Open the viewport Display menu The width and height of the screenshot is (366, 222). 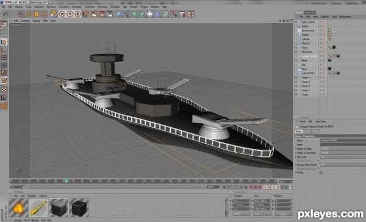[x=37, y=21]
